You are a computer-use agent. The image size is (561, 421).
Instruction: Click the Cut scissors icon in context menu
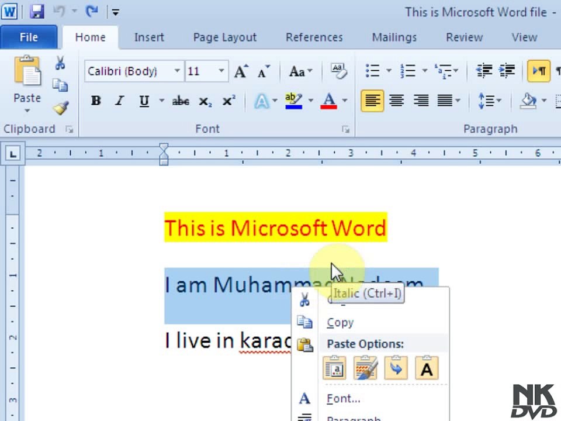[x=305, y=300]
